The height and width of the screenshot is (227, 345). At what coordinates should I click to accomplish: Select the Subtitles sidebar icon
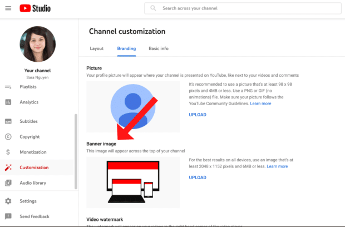tap(8, 121)
